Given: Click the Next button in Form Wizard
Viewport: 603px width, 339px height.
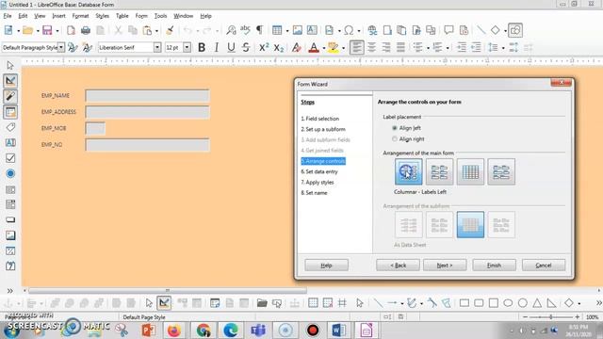Looking at the screenshot, I should click(445, 266).
